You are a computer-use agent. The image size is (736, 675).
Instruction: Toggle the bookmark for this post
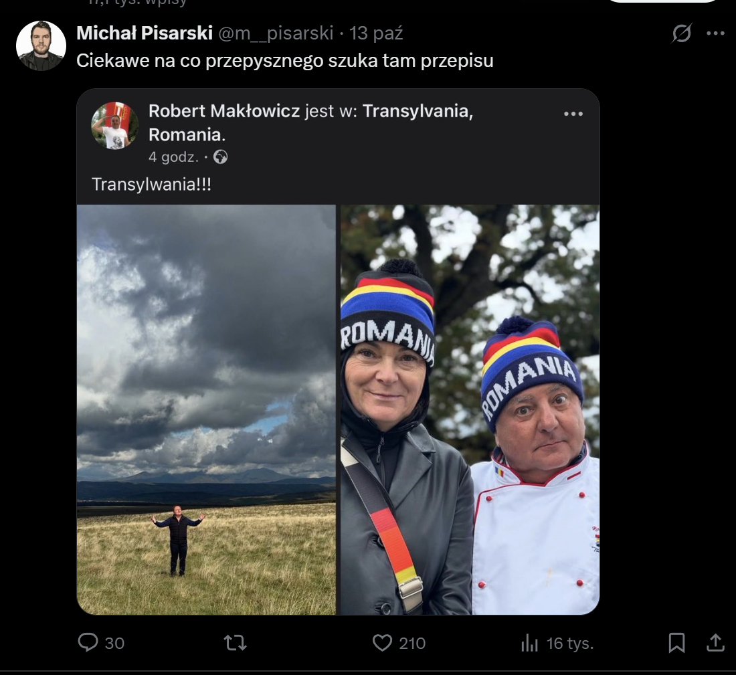click(676, 643)
